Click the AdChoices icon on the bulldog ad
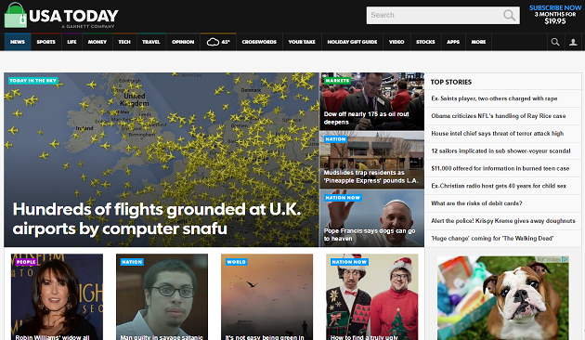 point(565,259)
